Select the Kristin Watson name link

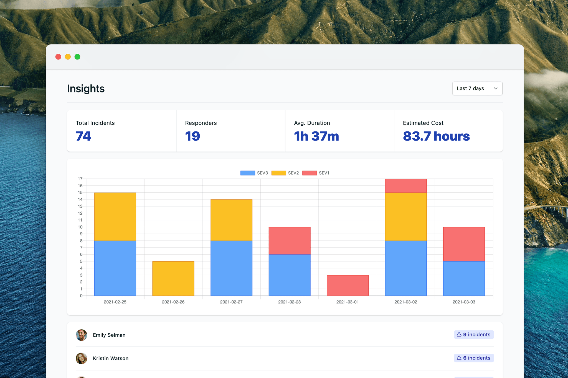click(x=111, y=358)
